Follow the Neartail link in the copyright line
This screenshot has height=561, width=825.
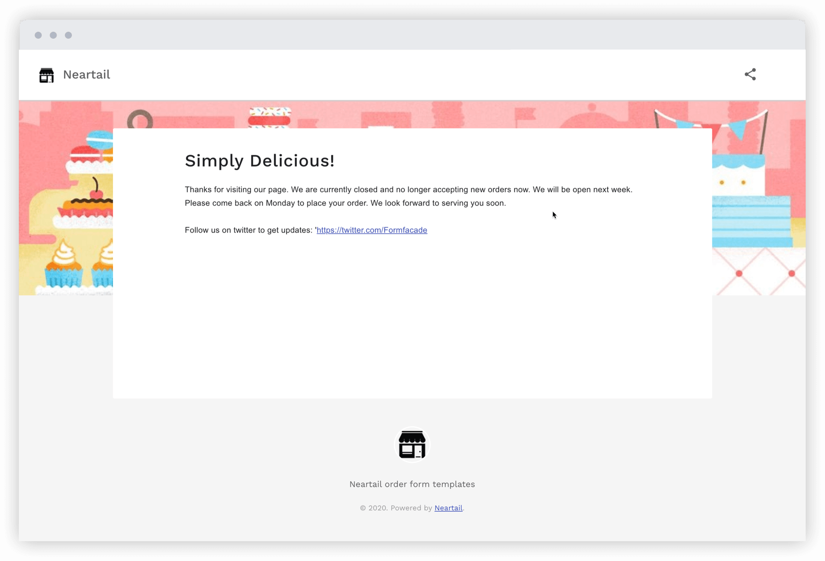[448, 508]
